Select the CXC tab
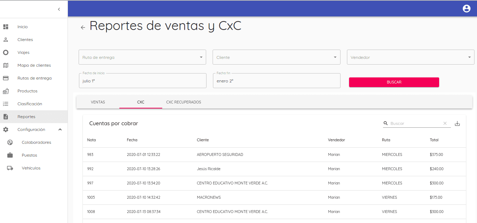Viewport: 477px width, 223px height. [x=141, y=102]
